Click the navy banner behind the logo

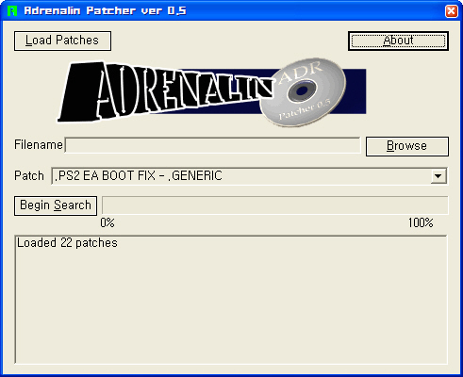click(356, 91)
